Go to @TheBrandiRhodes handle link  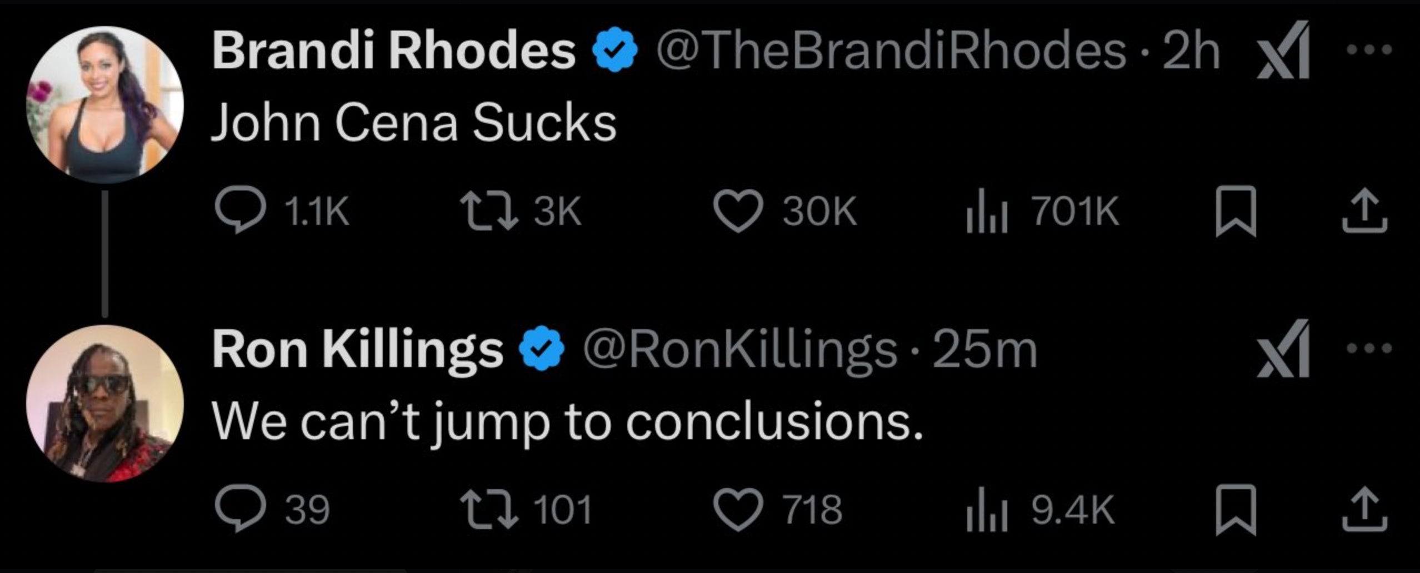(891, 51)
